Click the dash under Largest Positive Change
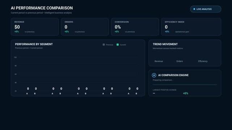The width and height of the screenshot is (232, 130). (154, 93)
